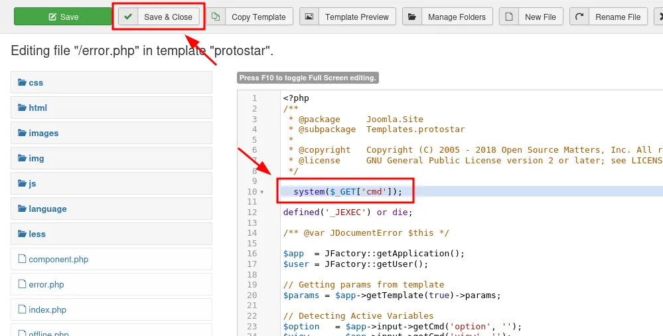Expand the images folder

point(111,133)
